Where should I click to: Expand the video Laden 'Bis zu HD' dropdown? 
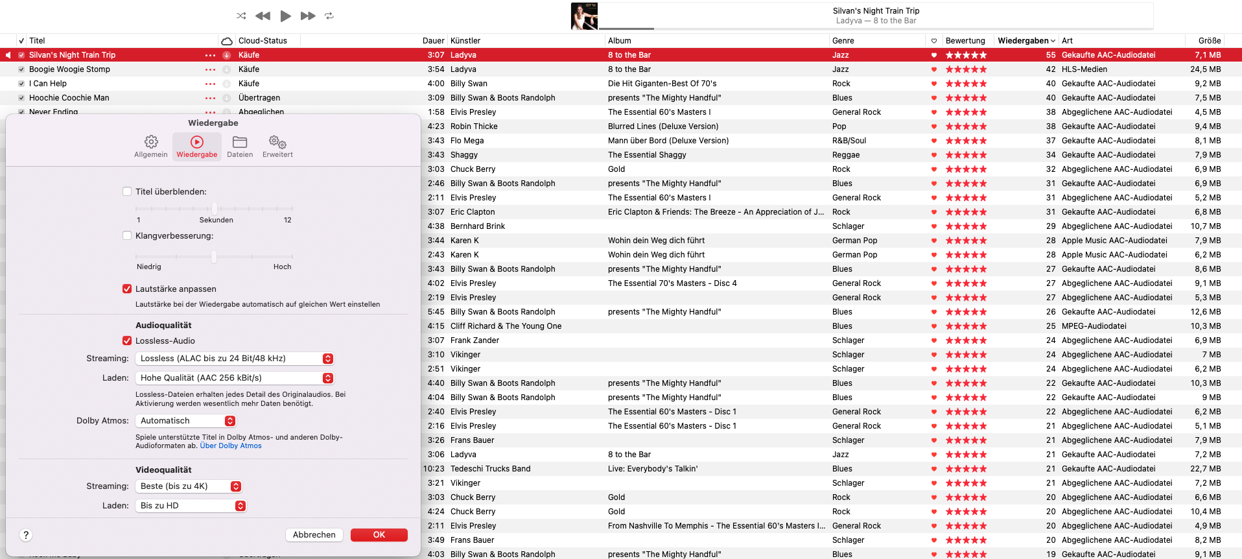pos(191,506)
